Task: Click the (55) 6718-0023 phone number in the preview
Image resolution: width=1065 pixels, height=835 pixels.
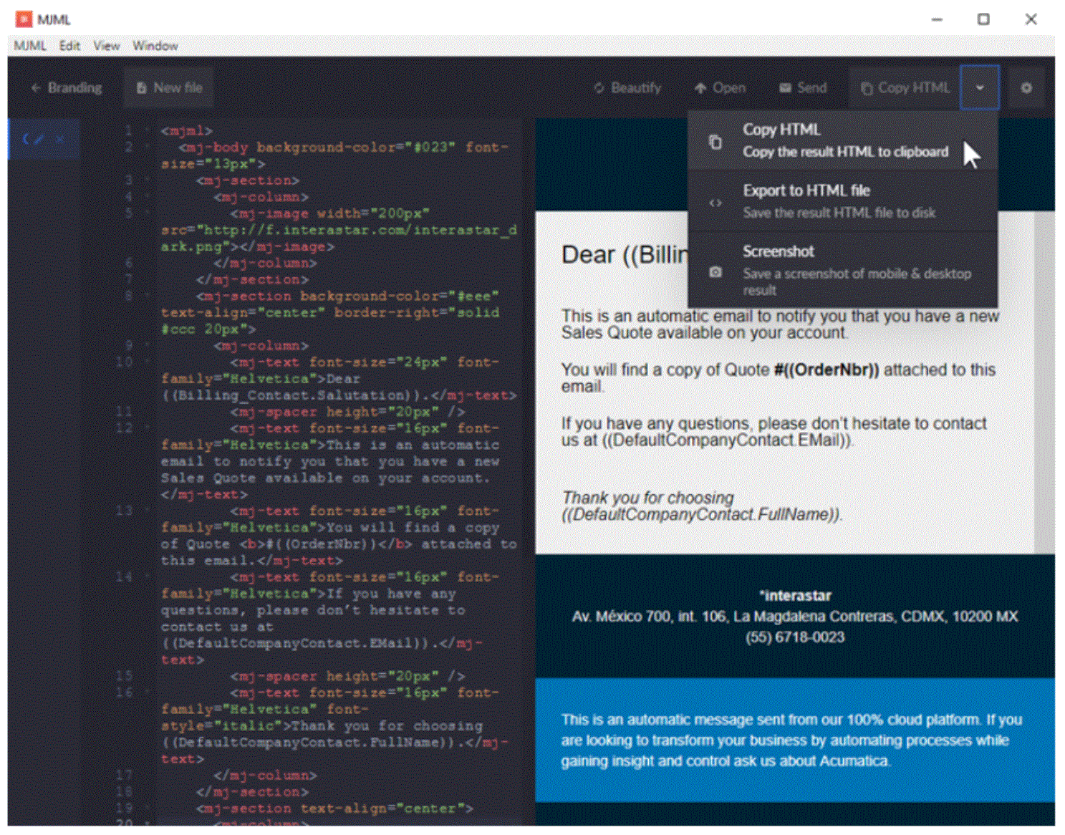Action: click(795, 637)
